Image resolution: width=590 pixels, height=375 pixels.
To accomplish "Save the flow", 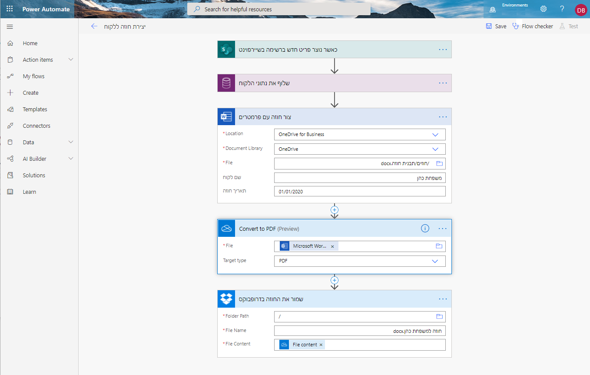I will [x=496, y=26].
